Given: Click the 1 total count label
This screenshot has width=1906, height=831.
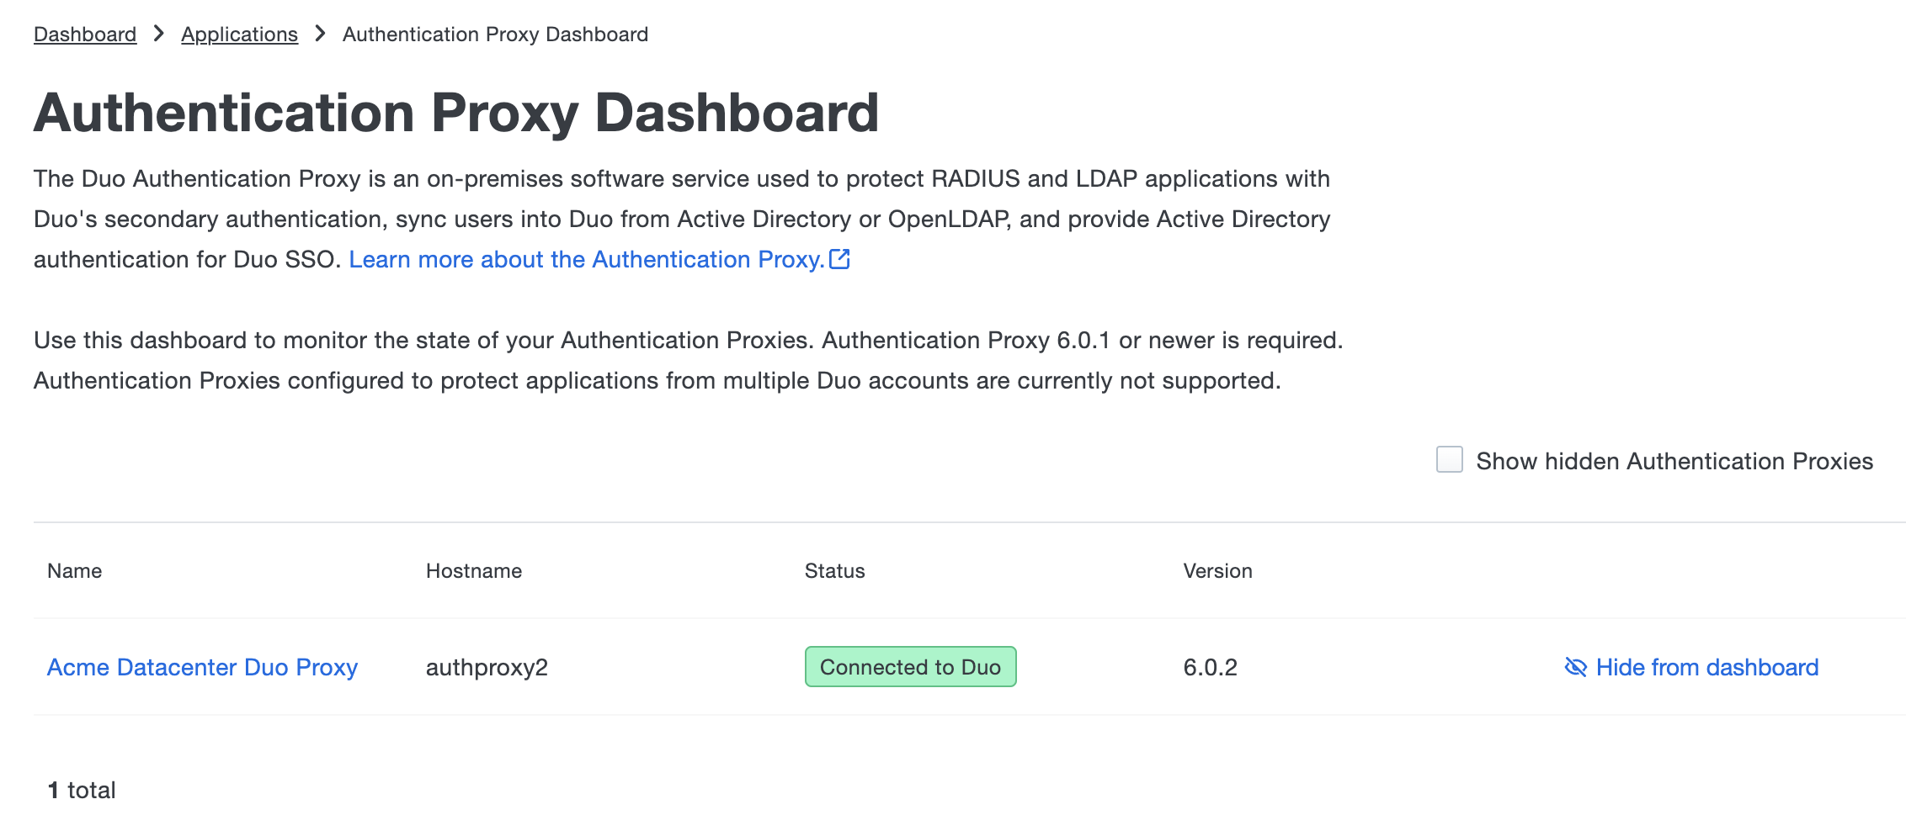Looking at the screenshot, I should pyautogui.click(x=82, y=789).
